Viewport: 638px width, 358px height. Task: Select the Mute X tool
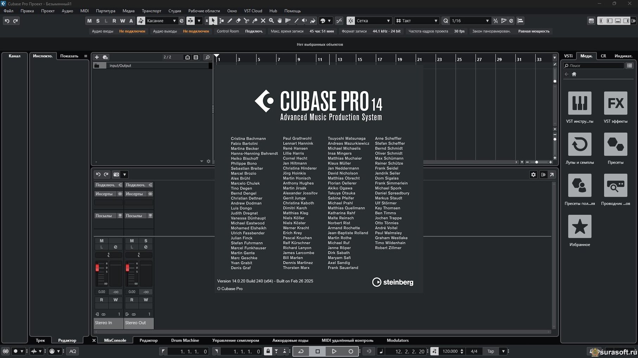point(263,21)
